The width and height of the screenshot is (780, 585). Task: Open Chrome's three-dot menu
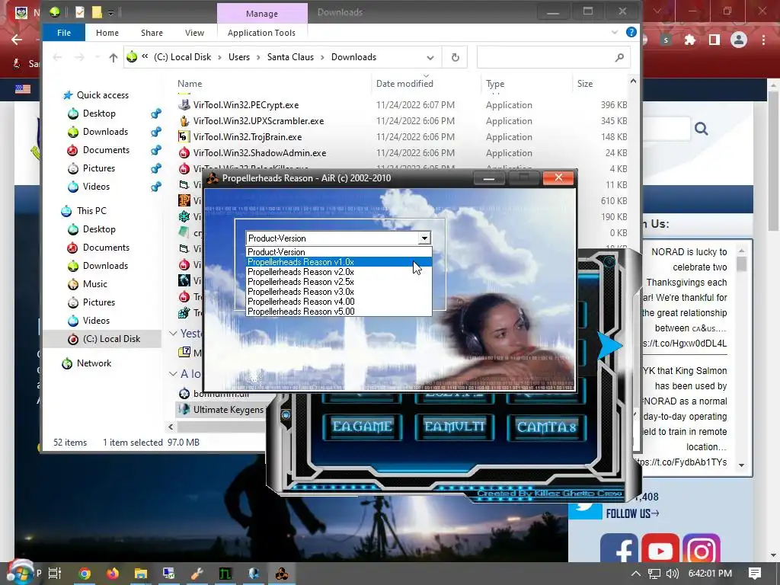tap(763, 40)
